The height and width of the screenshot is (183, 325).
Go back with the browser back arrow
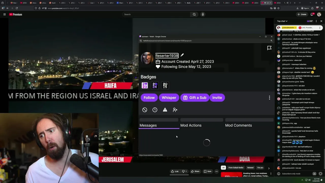tap(8, 8)
